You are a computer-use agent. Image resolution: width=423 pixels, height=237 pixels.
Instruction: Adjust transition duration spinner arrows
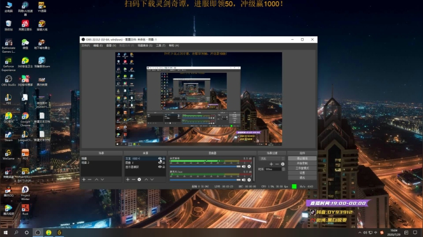[283, 169]
